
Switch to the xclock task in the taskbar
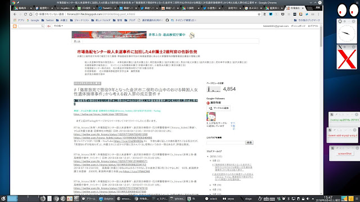tap(211, 199)
